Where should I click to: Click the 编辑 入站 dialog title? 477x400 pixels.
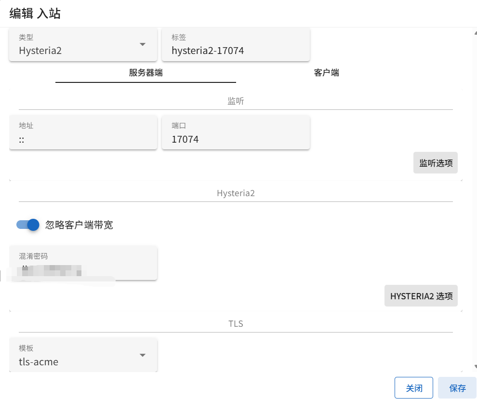pyautogui.click(x=35, y=13)
